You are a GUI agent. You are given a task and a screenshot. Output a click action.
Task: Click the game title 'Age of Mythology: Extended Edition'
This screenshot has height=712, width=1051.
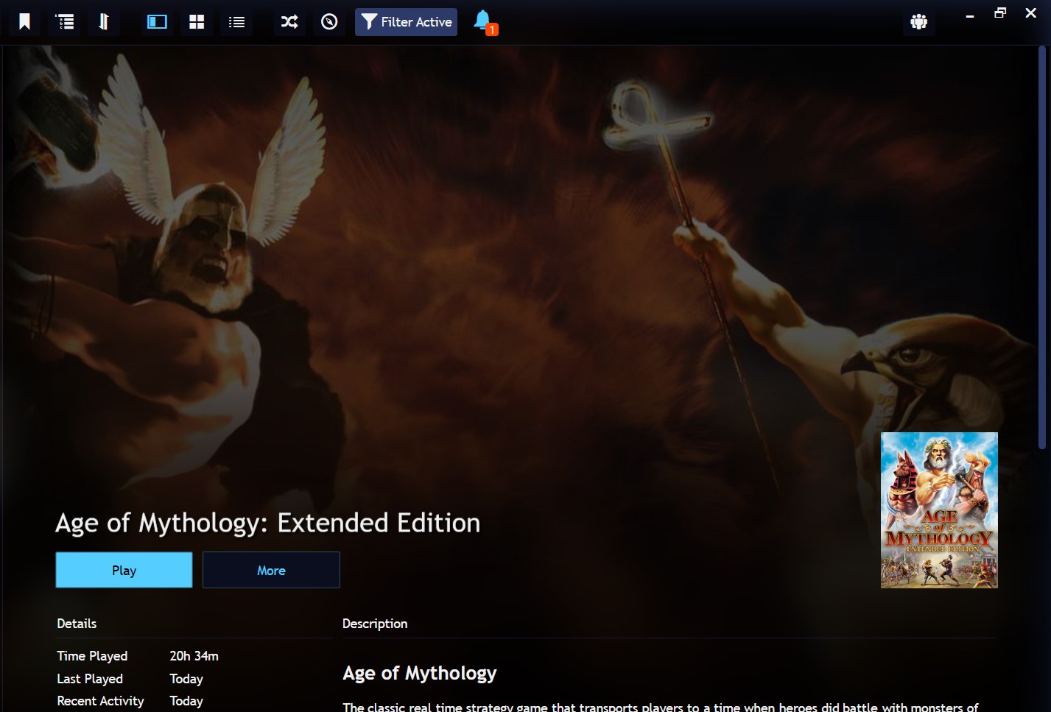click(268, 523)
